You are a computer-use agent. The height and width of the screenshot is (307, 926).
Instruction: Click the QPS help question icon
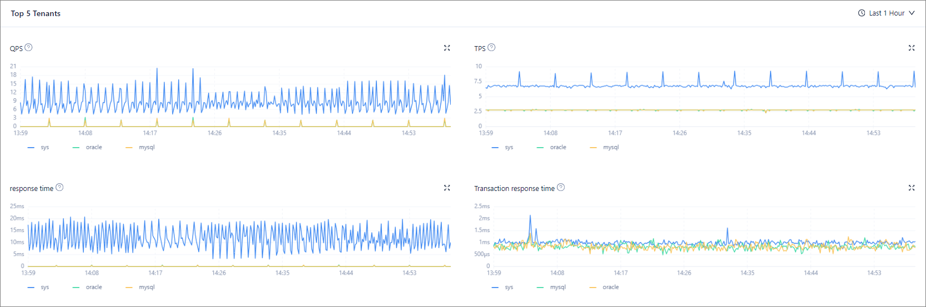29,48
